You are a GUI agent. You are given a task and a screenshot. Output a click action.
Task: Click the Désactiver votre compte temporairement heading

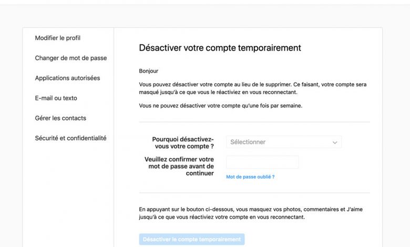220,48
